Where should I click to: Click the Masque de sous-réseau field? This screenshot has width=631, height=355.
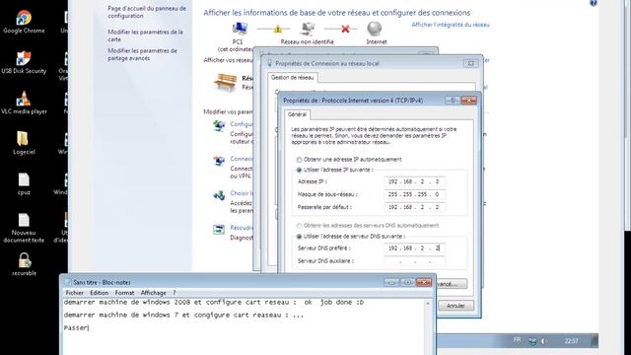click(x=414, y=194)
